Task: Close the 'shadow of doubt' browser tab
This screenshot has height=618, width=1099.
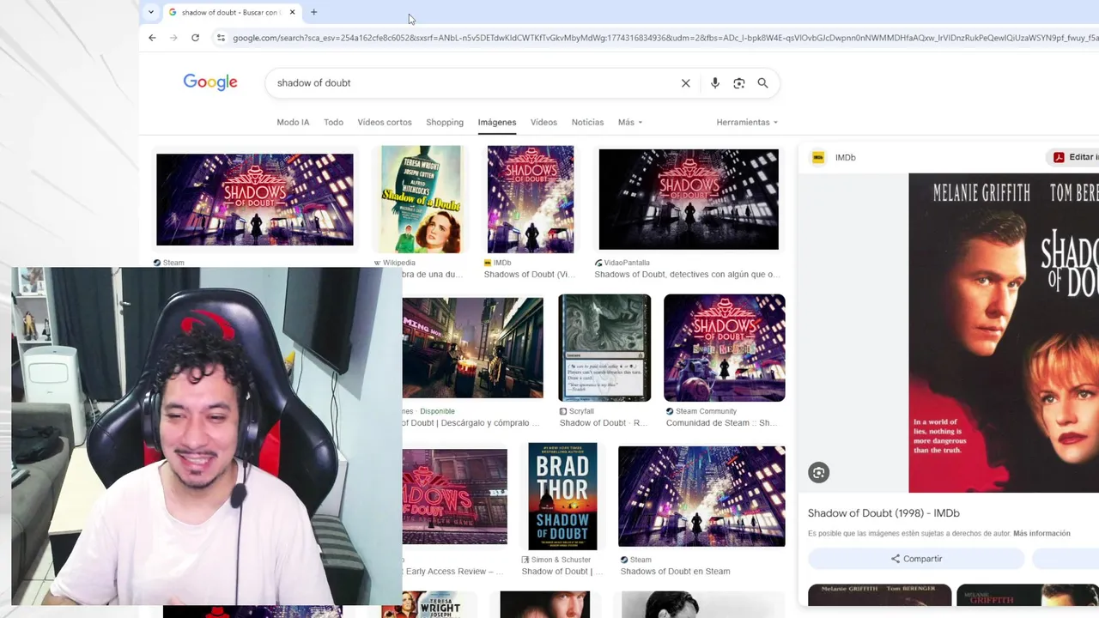Action: [x=292, y=12]
